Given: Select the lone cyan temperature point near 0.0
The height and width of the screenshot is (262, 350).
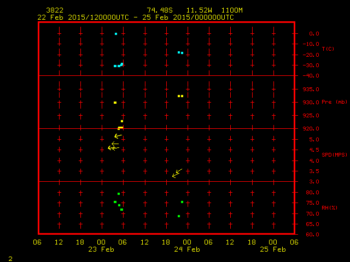Looking at the screenshot, I should pyautogui.click(x=116, y=34).
